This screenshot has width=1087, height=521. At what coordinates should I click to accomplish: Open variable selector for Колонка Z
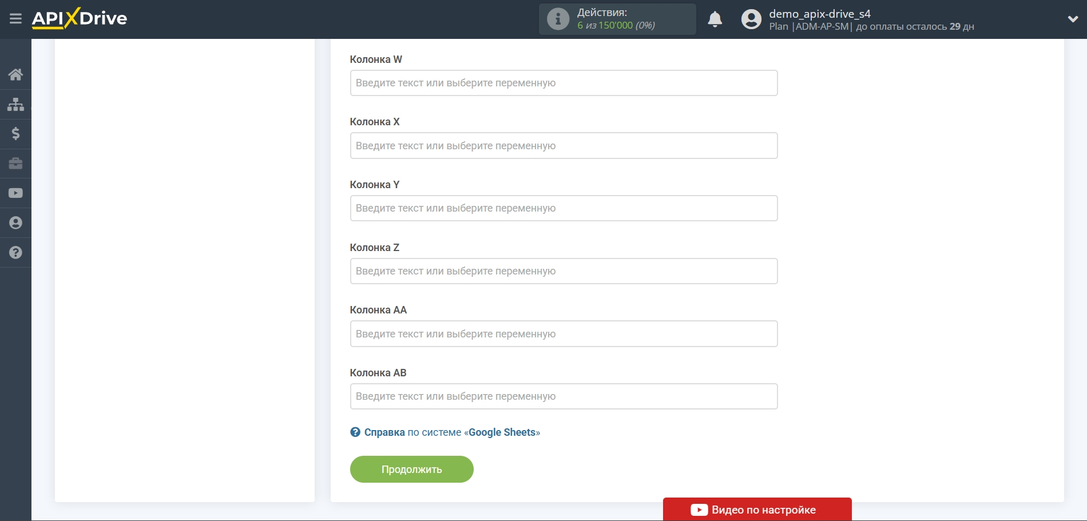[564, 271]
